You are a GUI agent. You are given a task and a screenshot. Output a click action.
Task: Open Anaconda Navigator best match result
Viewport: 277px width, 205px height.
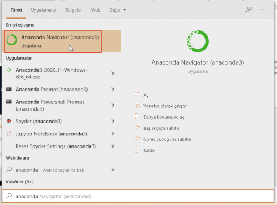pyautogui.click(x=61, y=41)
